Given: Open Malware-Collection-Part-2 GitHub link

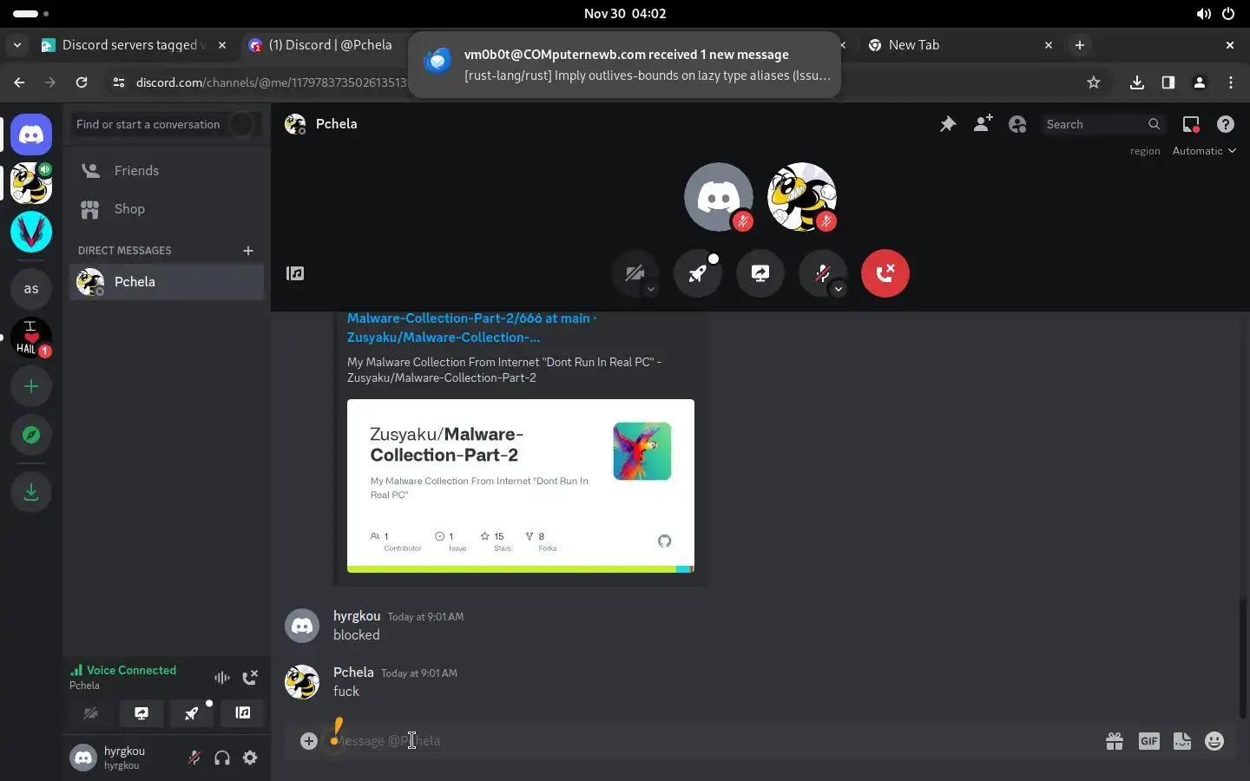Looking at the screenshot, I should pyautogui.click(x=471, y=328).
